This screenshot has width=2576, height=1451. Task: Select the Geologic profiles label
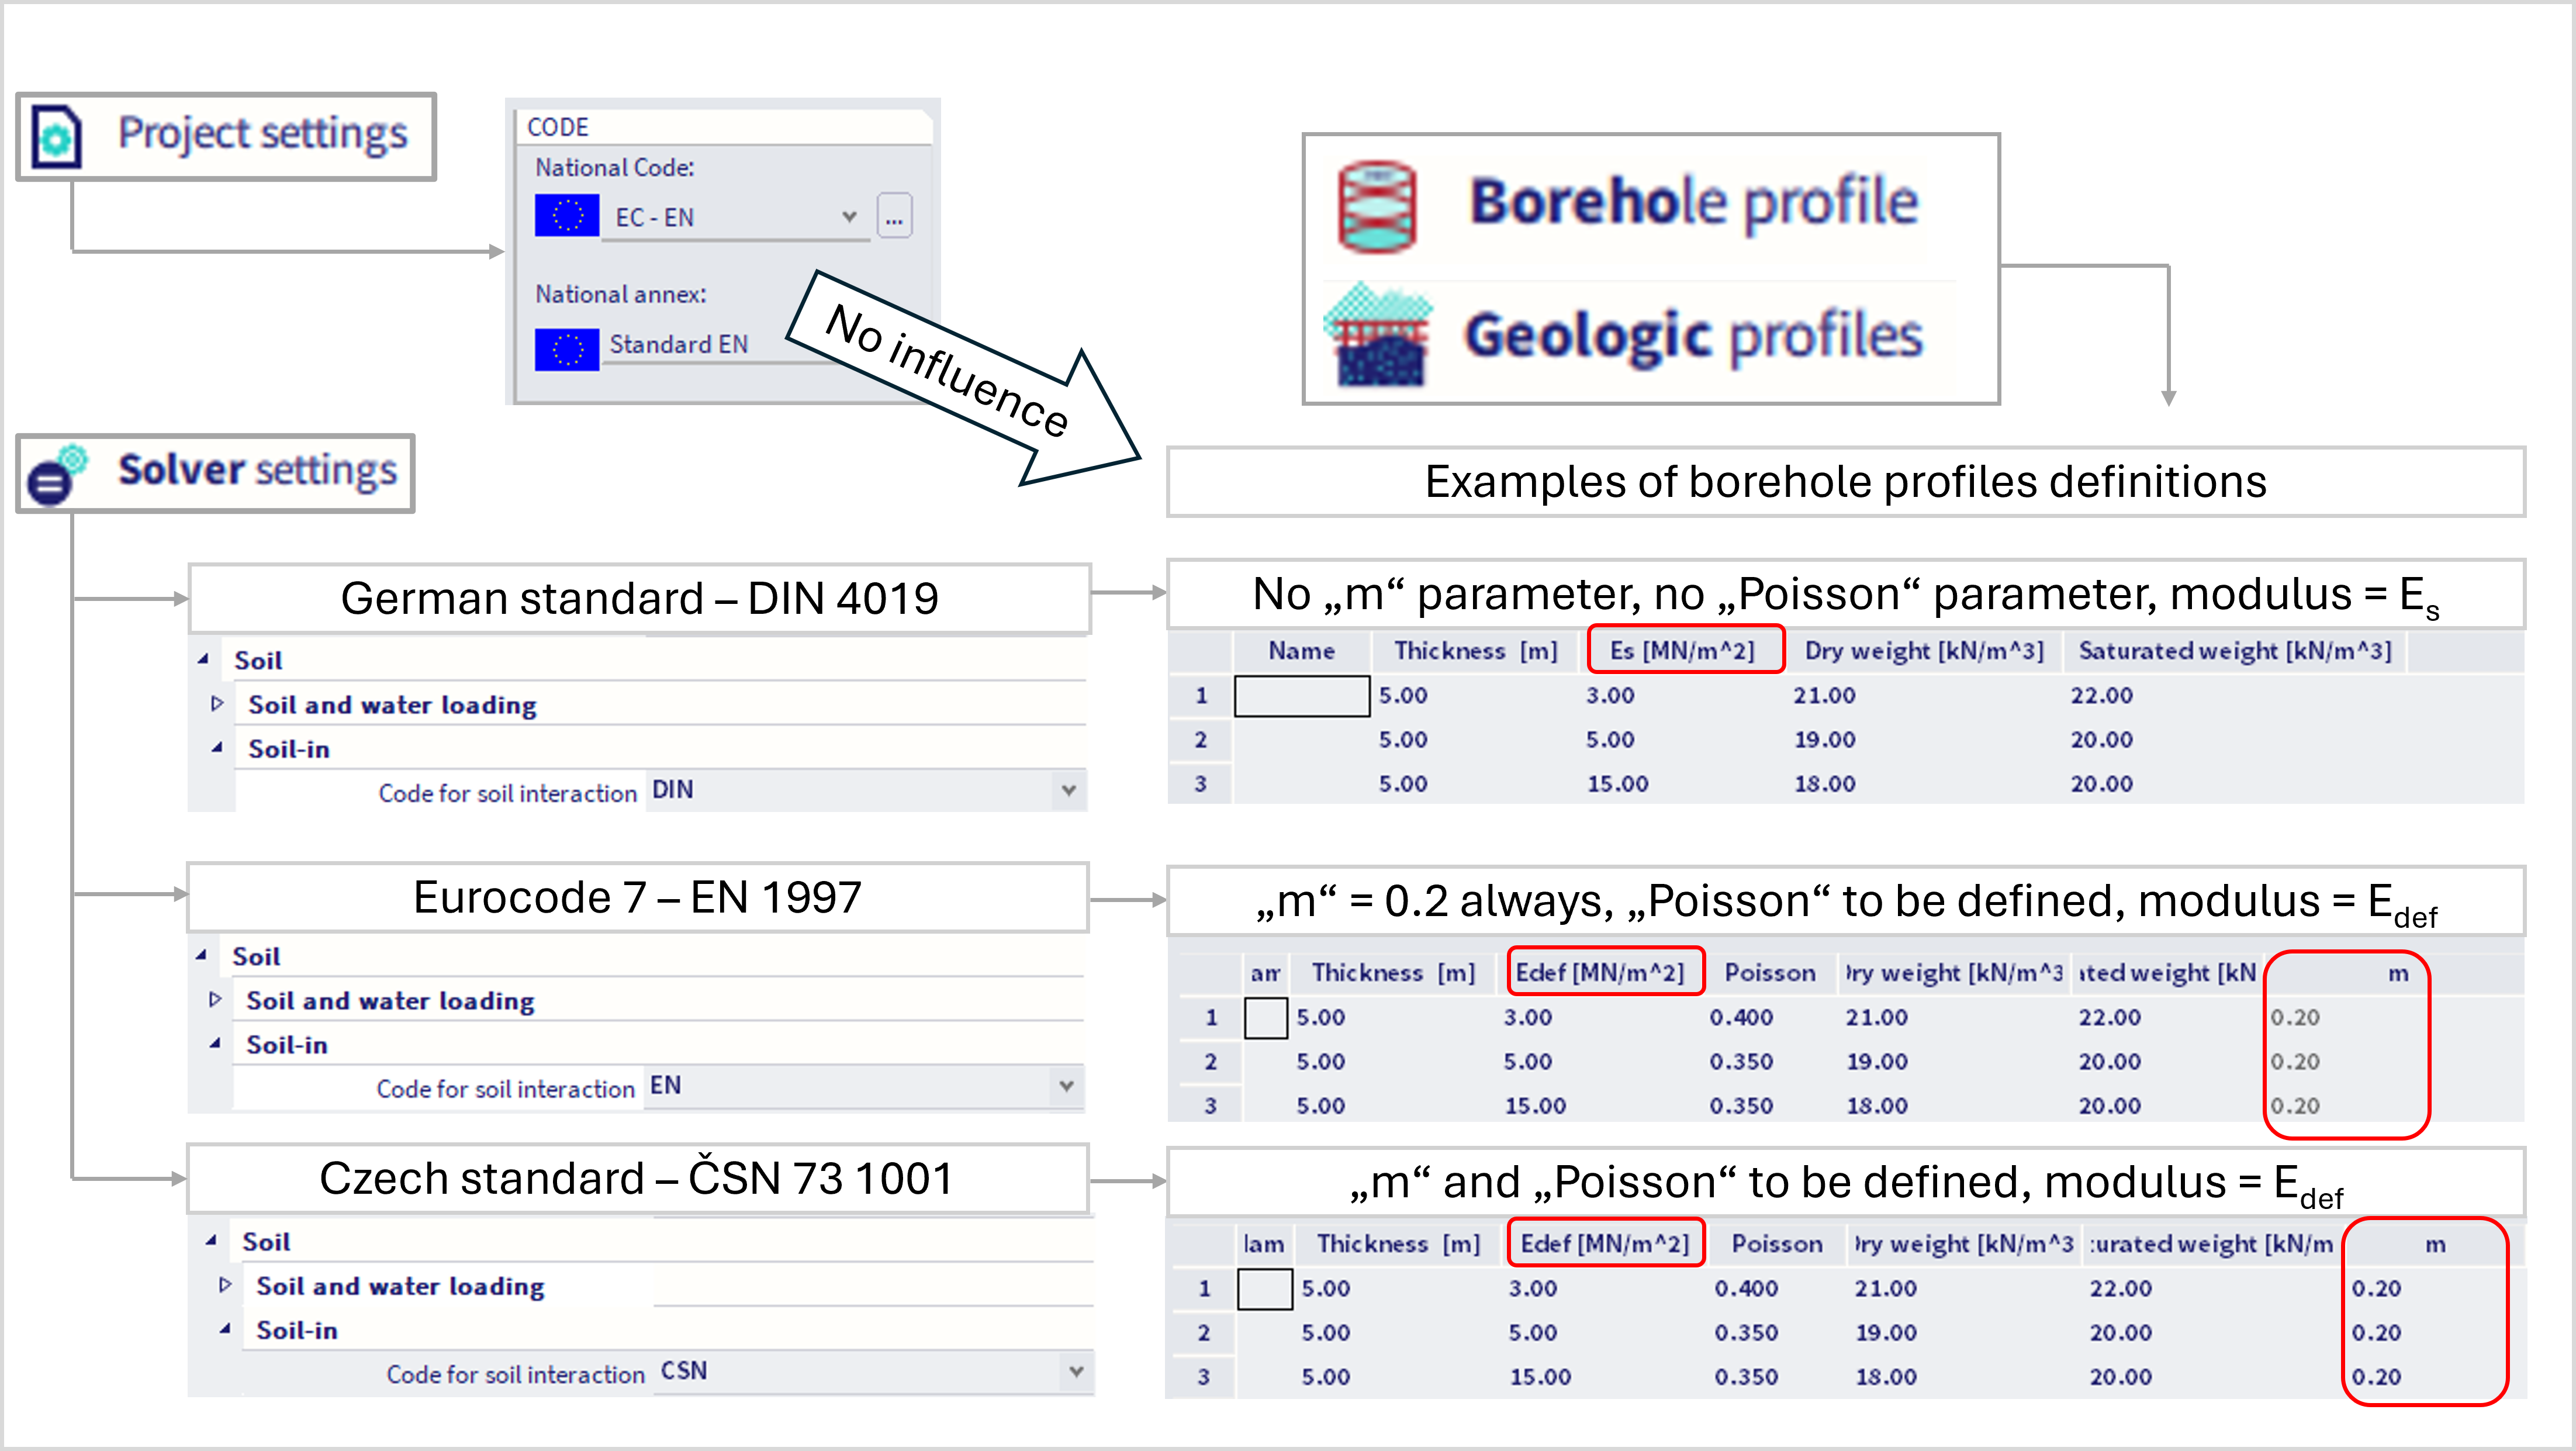pos(1692,336)
